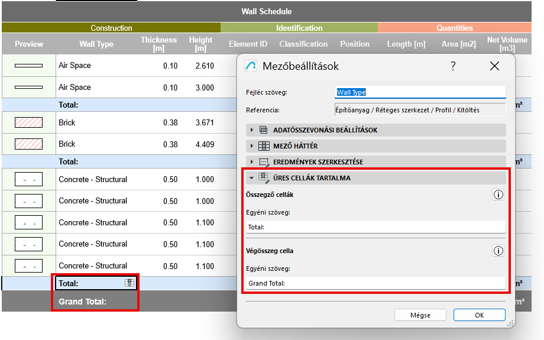Click the help question mark in Mezőbeállítások dialog

click(453, 66)
